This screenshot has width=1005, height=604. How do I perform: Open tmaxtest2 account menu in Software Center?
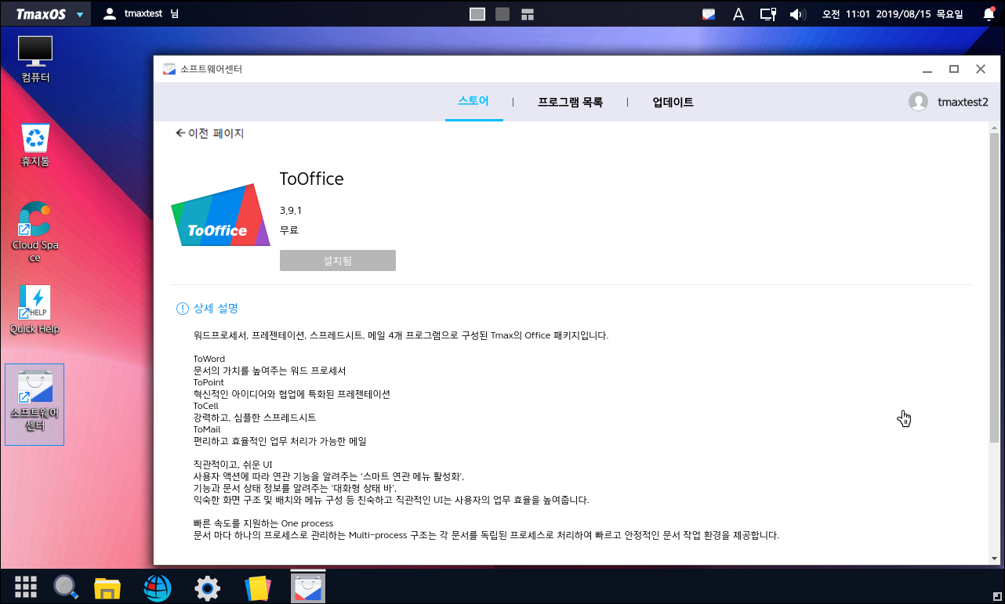point(949,102)
